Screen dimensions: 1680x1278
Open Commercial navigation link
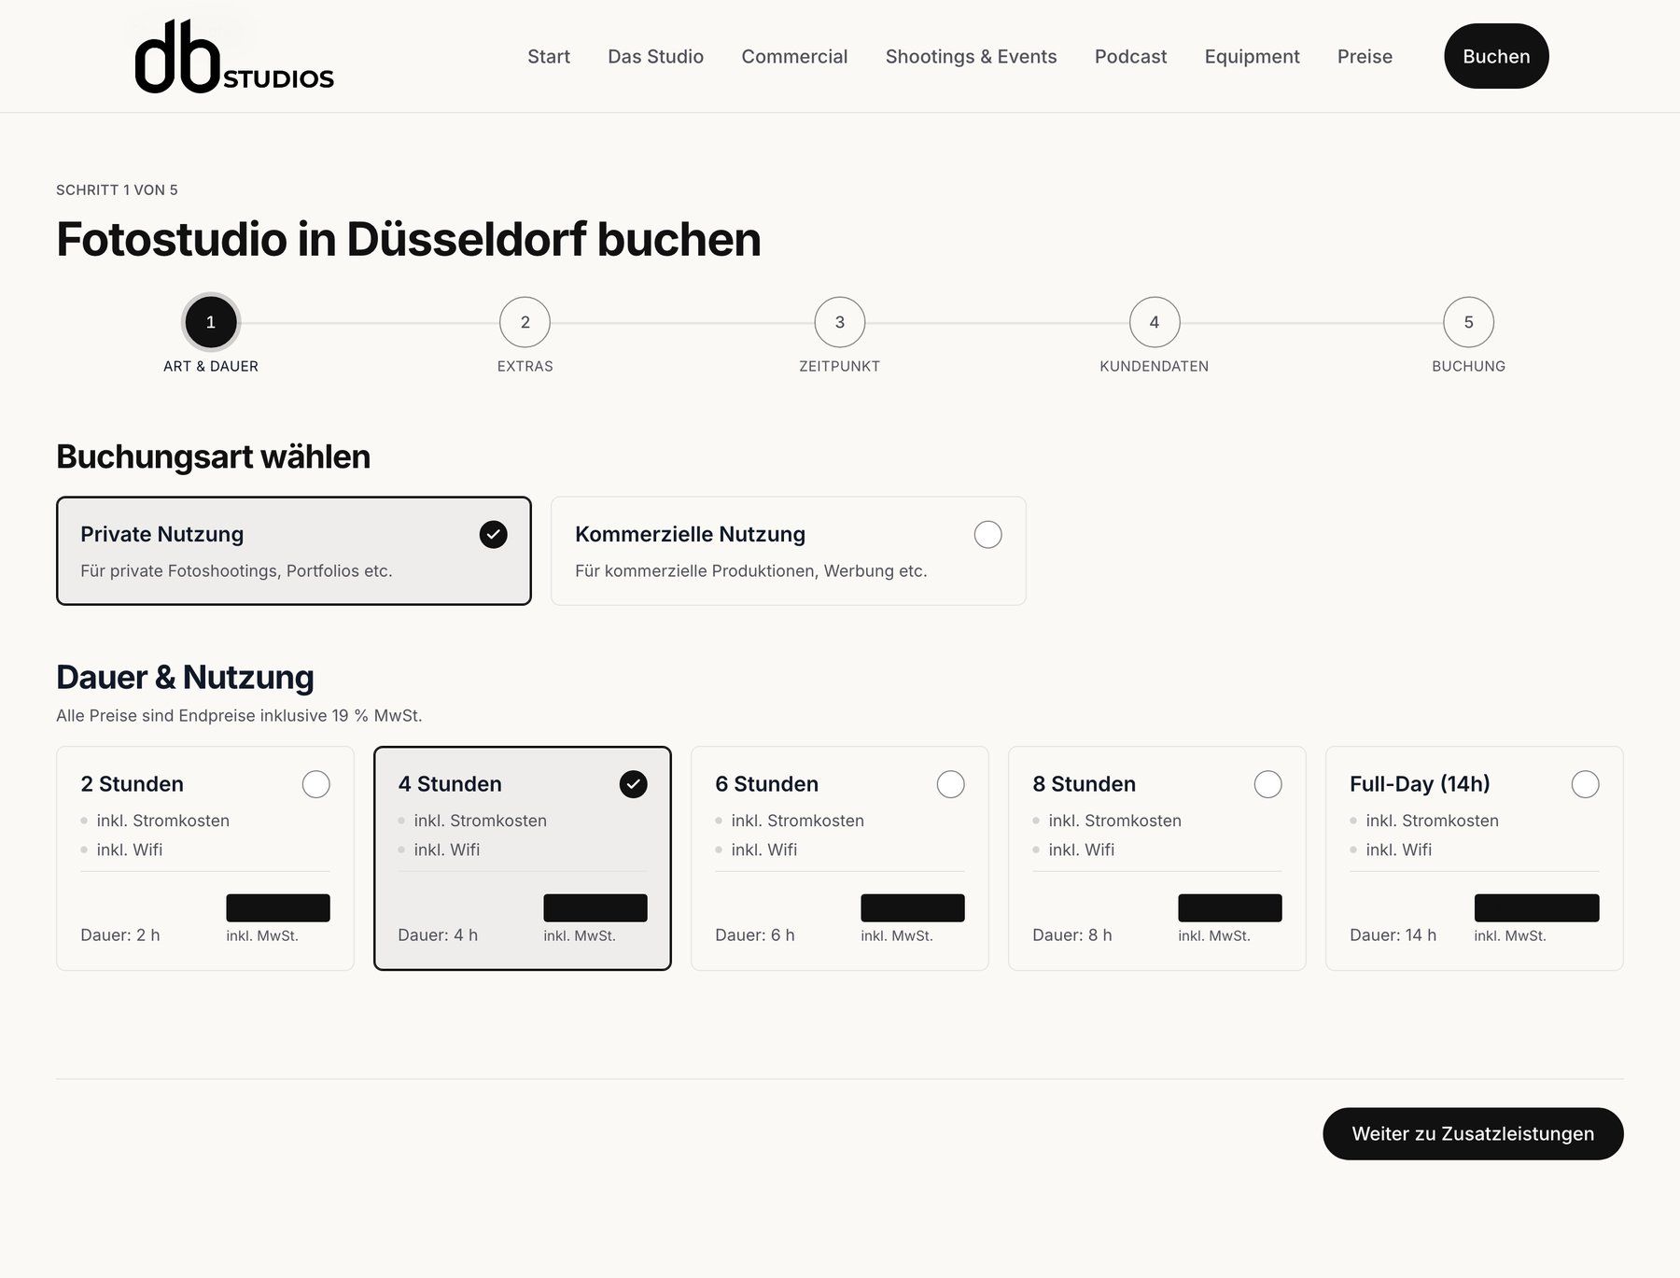pos(794,57)
